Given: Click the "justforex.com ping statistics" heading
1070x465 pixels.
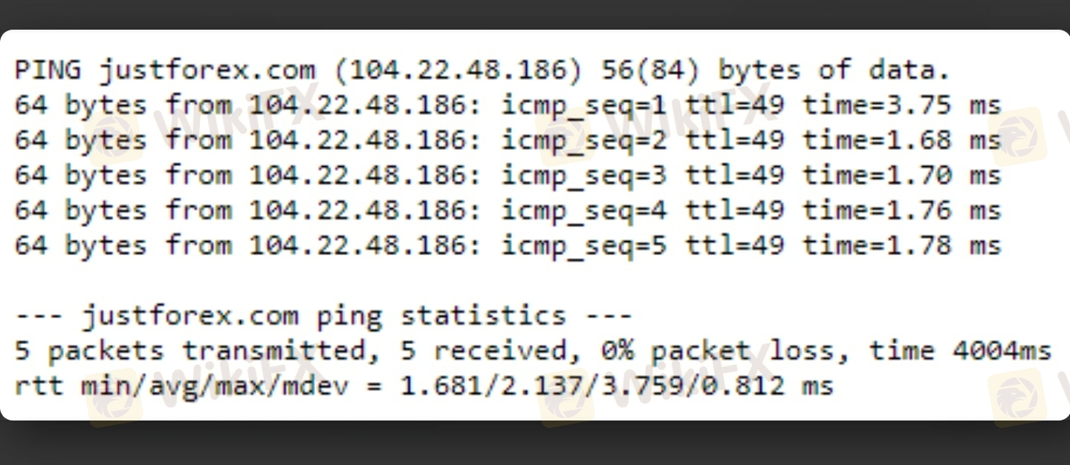Looking at the screenshot, I should point(323,316).
